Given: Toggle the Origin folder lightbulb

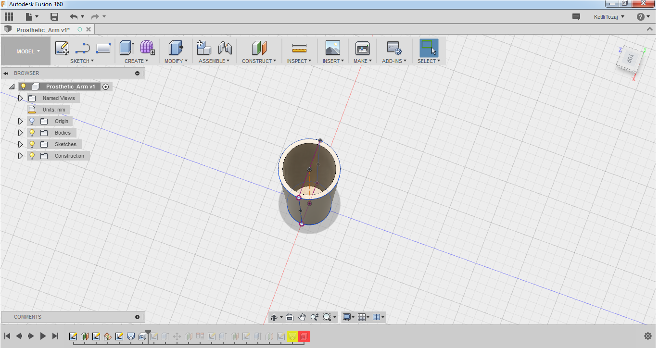Looking at the screenshot, I should click(32, 121).
